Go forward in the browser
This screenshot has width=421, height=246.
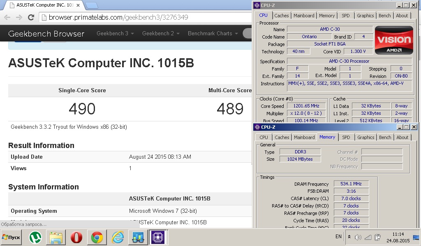[19, 17]
